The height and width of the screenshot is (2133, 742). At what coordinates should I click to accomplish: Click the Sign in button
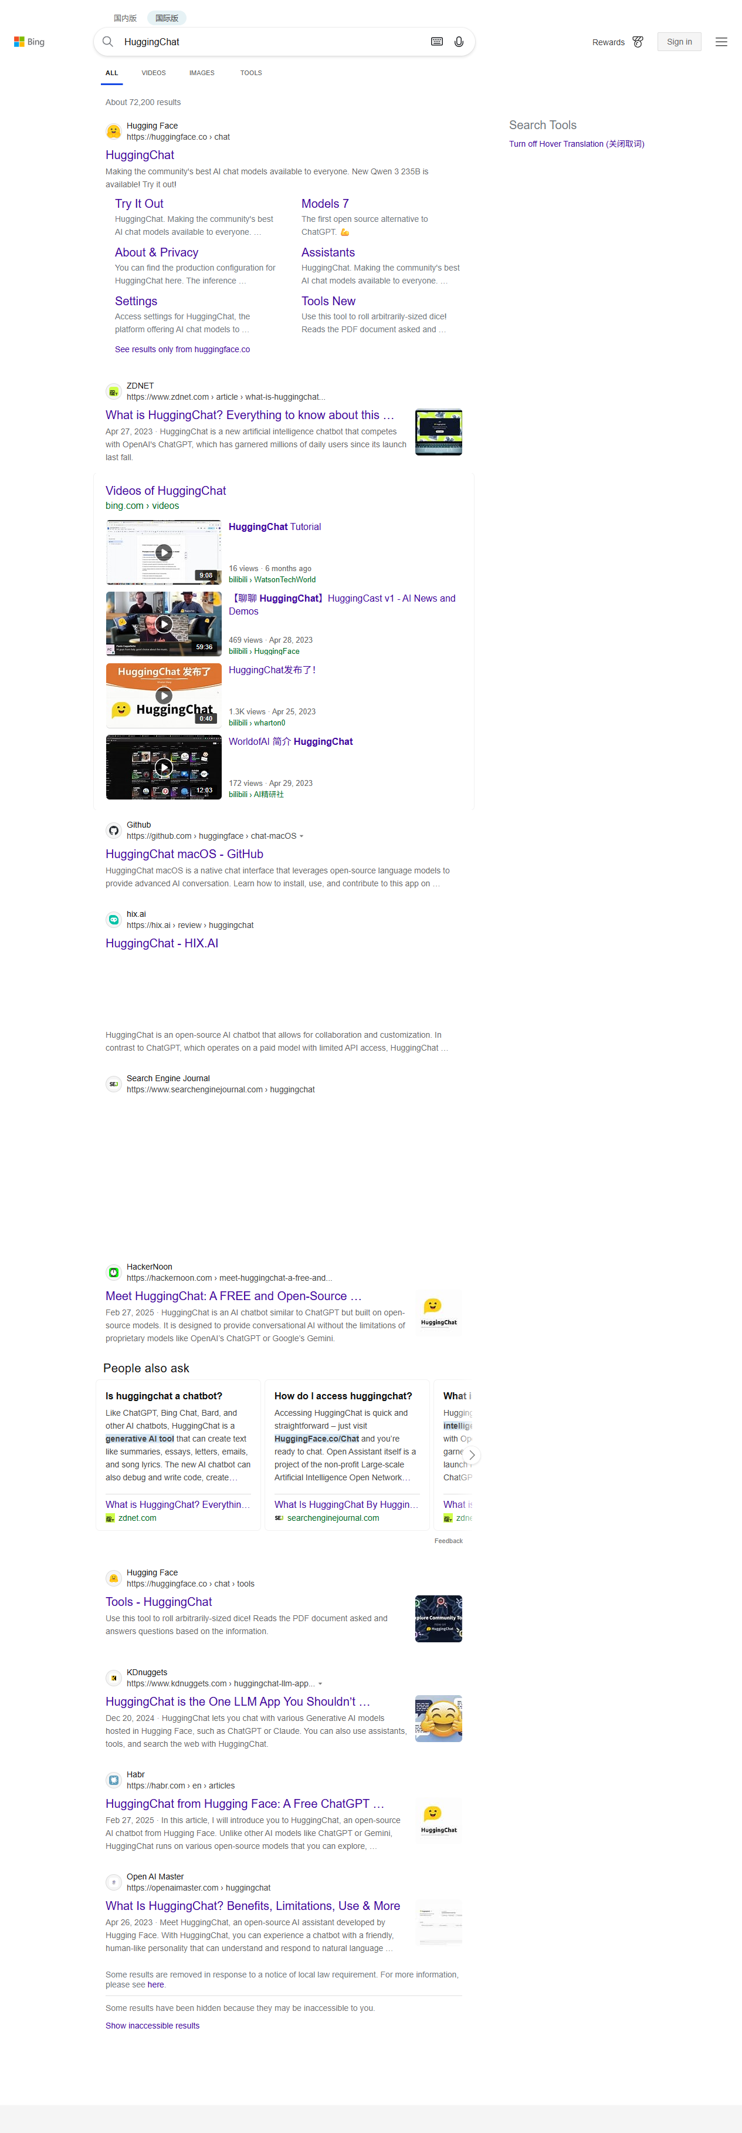point(678,42)
